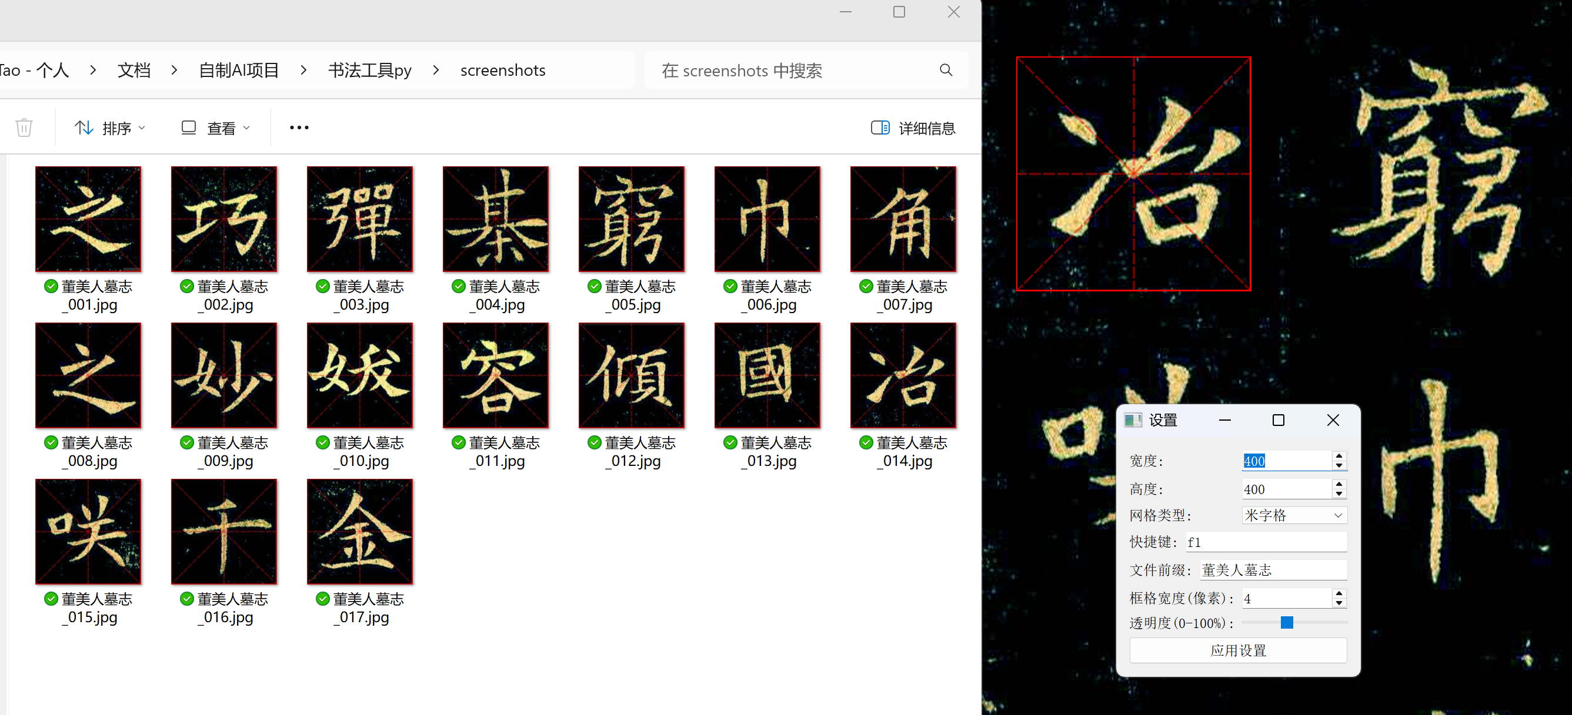Open the 网格类型 dropdown showing 米字格
The image size is (1572, 715).
pos(1294,515)
